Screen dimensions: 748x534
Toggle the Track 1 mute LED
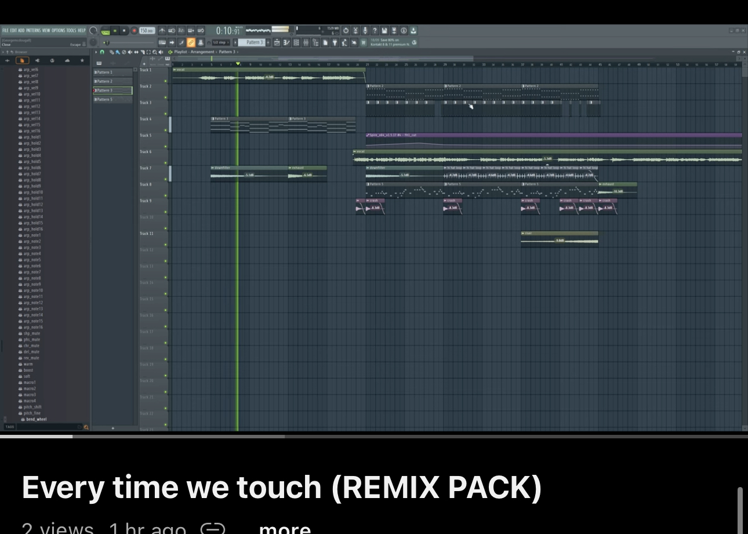[x=166, y=81]
